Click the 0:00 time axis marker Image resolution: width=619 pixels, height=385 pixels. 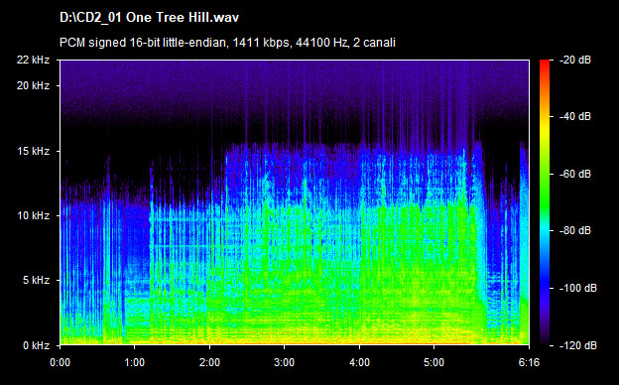(x=60, y=362)
